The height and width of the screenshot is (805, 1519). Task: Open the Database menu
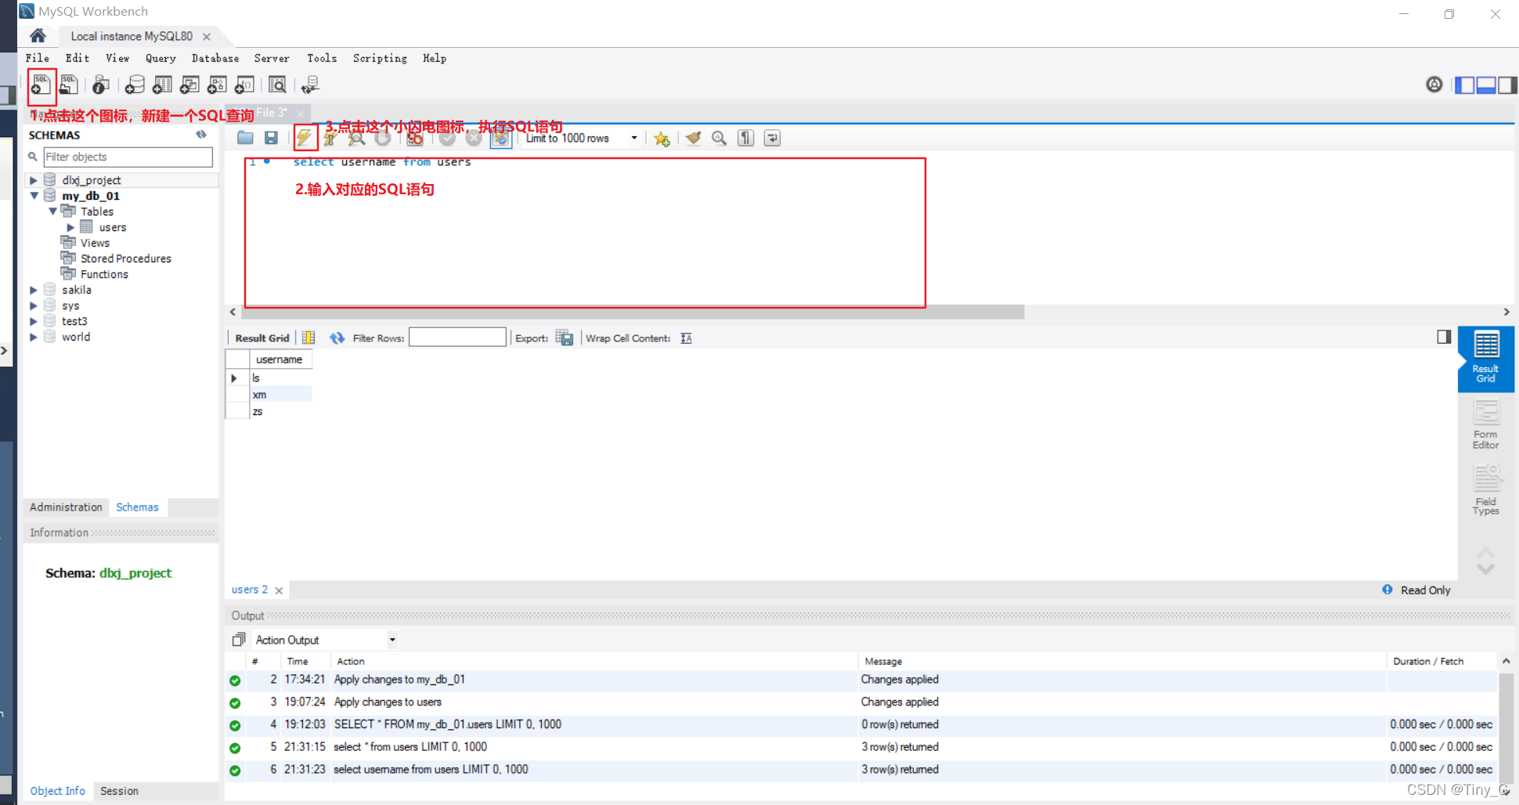[215, 58]
